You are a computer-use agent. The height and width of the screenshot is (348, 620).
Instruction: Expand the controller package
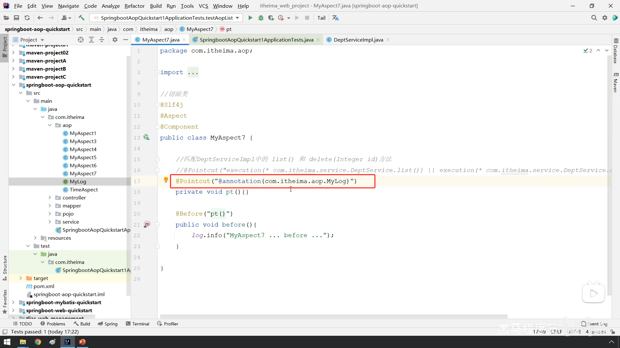click(x=50, y=198)
